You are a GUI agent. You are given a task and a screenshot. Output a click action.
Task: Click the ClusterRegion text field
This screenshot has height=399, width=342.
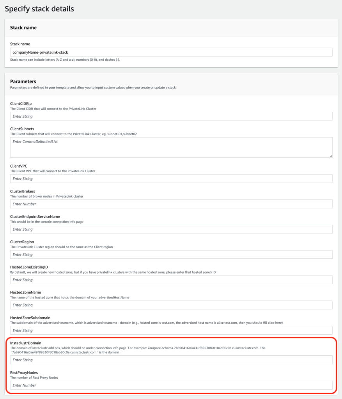pyautogui.click(x=171, y=254)
